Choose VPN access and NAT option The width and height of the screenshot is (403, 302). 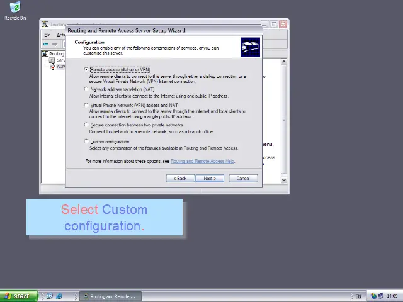pos(87,106)
